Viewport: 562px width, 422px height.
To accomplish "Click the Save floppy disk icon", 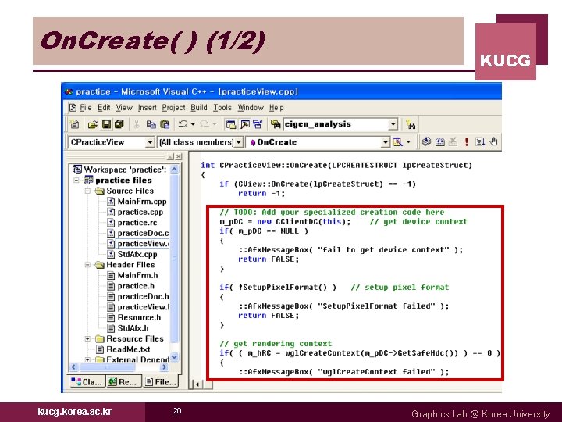I will (x=106, y=124).
